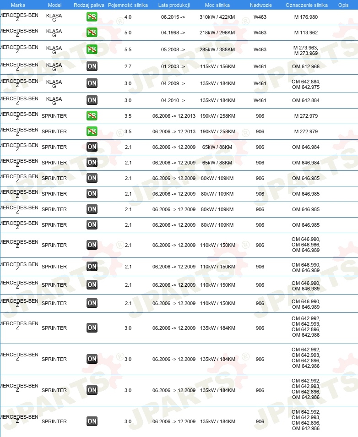Image resolution: width=358 pixels, height=437 pixels.
Task: Click engine code M 113.962
Action: pyautogui.click(x=306, y=33)
